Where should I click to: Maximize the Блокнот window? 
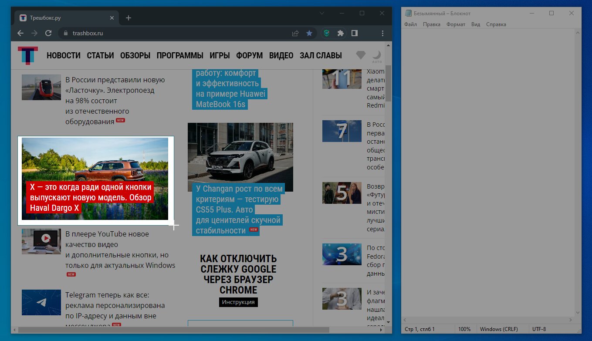tap(551, 14)
